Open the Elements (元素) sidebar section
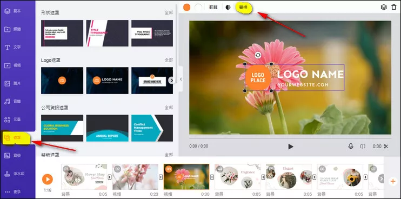Screen dimensions: 401x199 13,120
